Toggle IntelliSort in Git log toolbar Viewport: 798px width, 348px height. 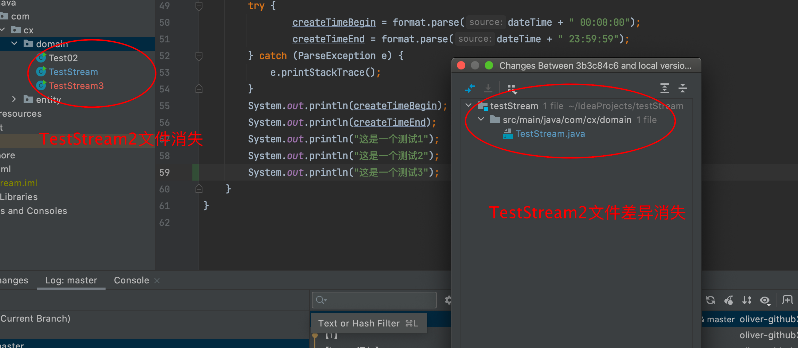pyautogui.click(x=747, y=300)
